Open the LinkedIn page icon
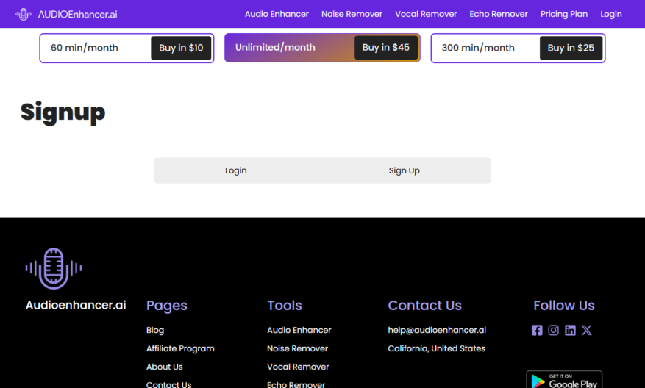Viewport: 645px width, 388px height. pos(570,331)
